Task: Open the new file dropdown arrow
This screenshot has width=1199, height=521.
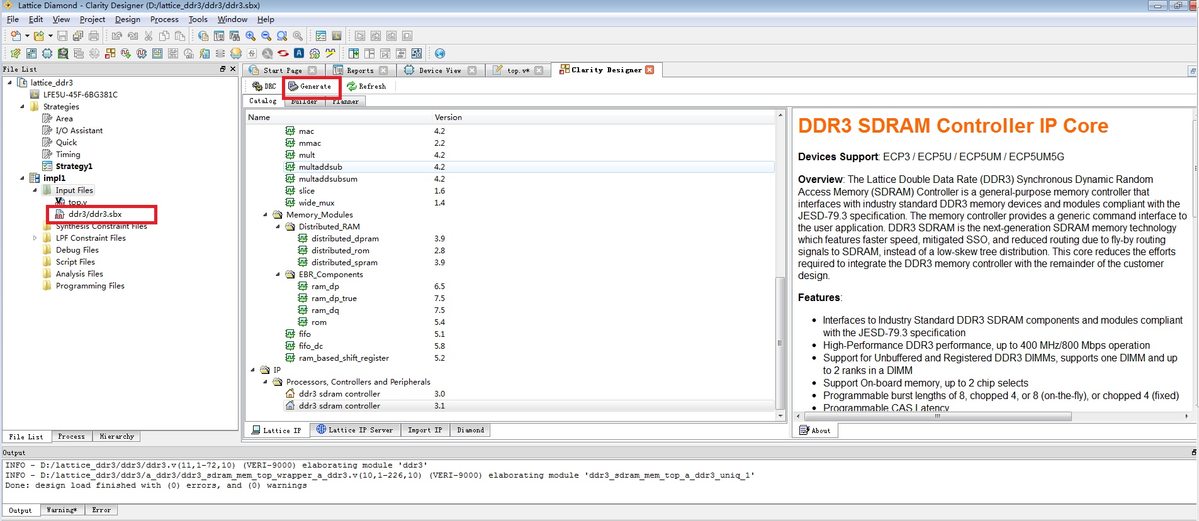Action: click(27, 36)
